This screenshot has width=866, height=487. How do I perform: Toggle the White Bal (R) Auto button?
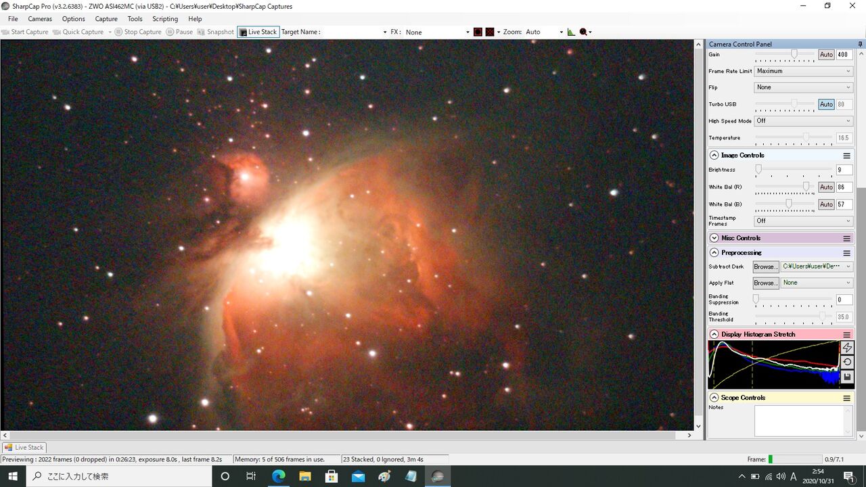click(x=826, y=187)
